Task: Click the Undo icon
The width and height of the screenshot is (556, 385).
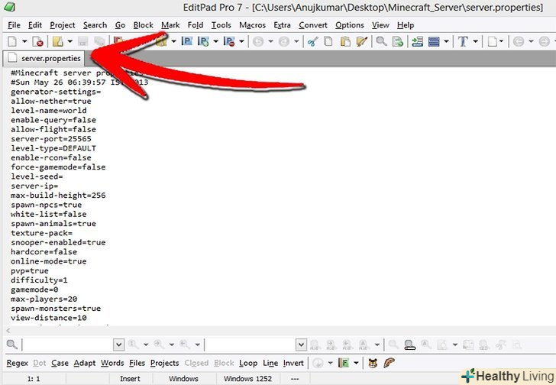Action: 258,41
